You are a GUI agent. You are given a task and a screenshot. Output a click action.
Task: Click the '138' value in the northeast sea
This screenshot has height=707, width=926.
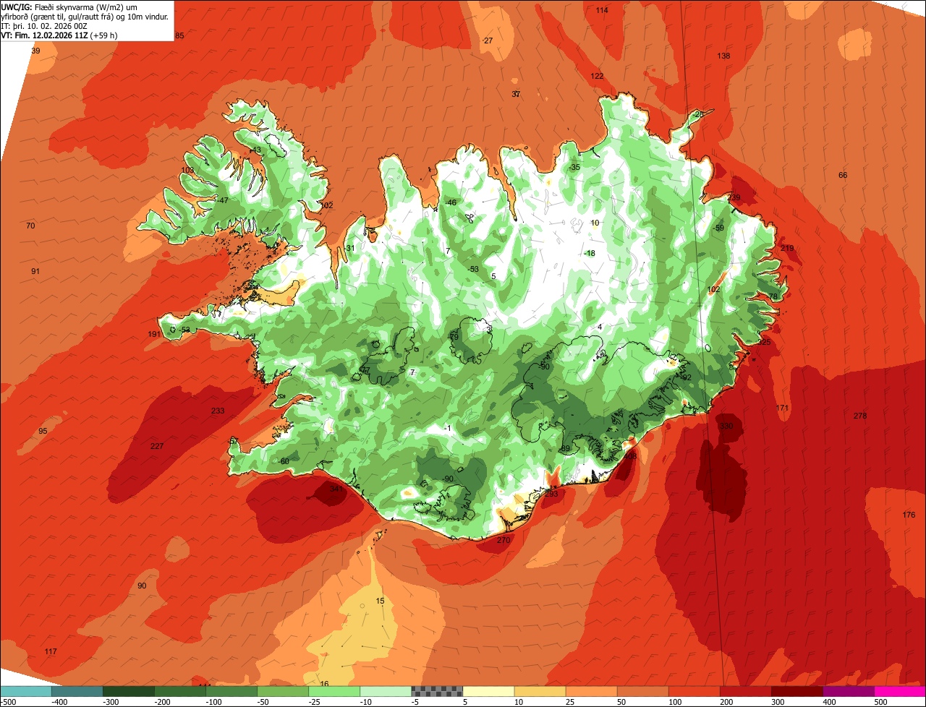723,56
